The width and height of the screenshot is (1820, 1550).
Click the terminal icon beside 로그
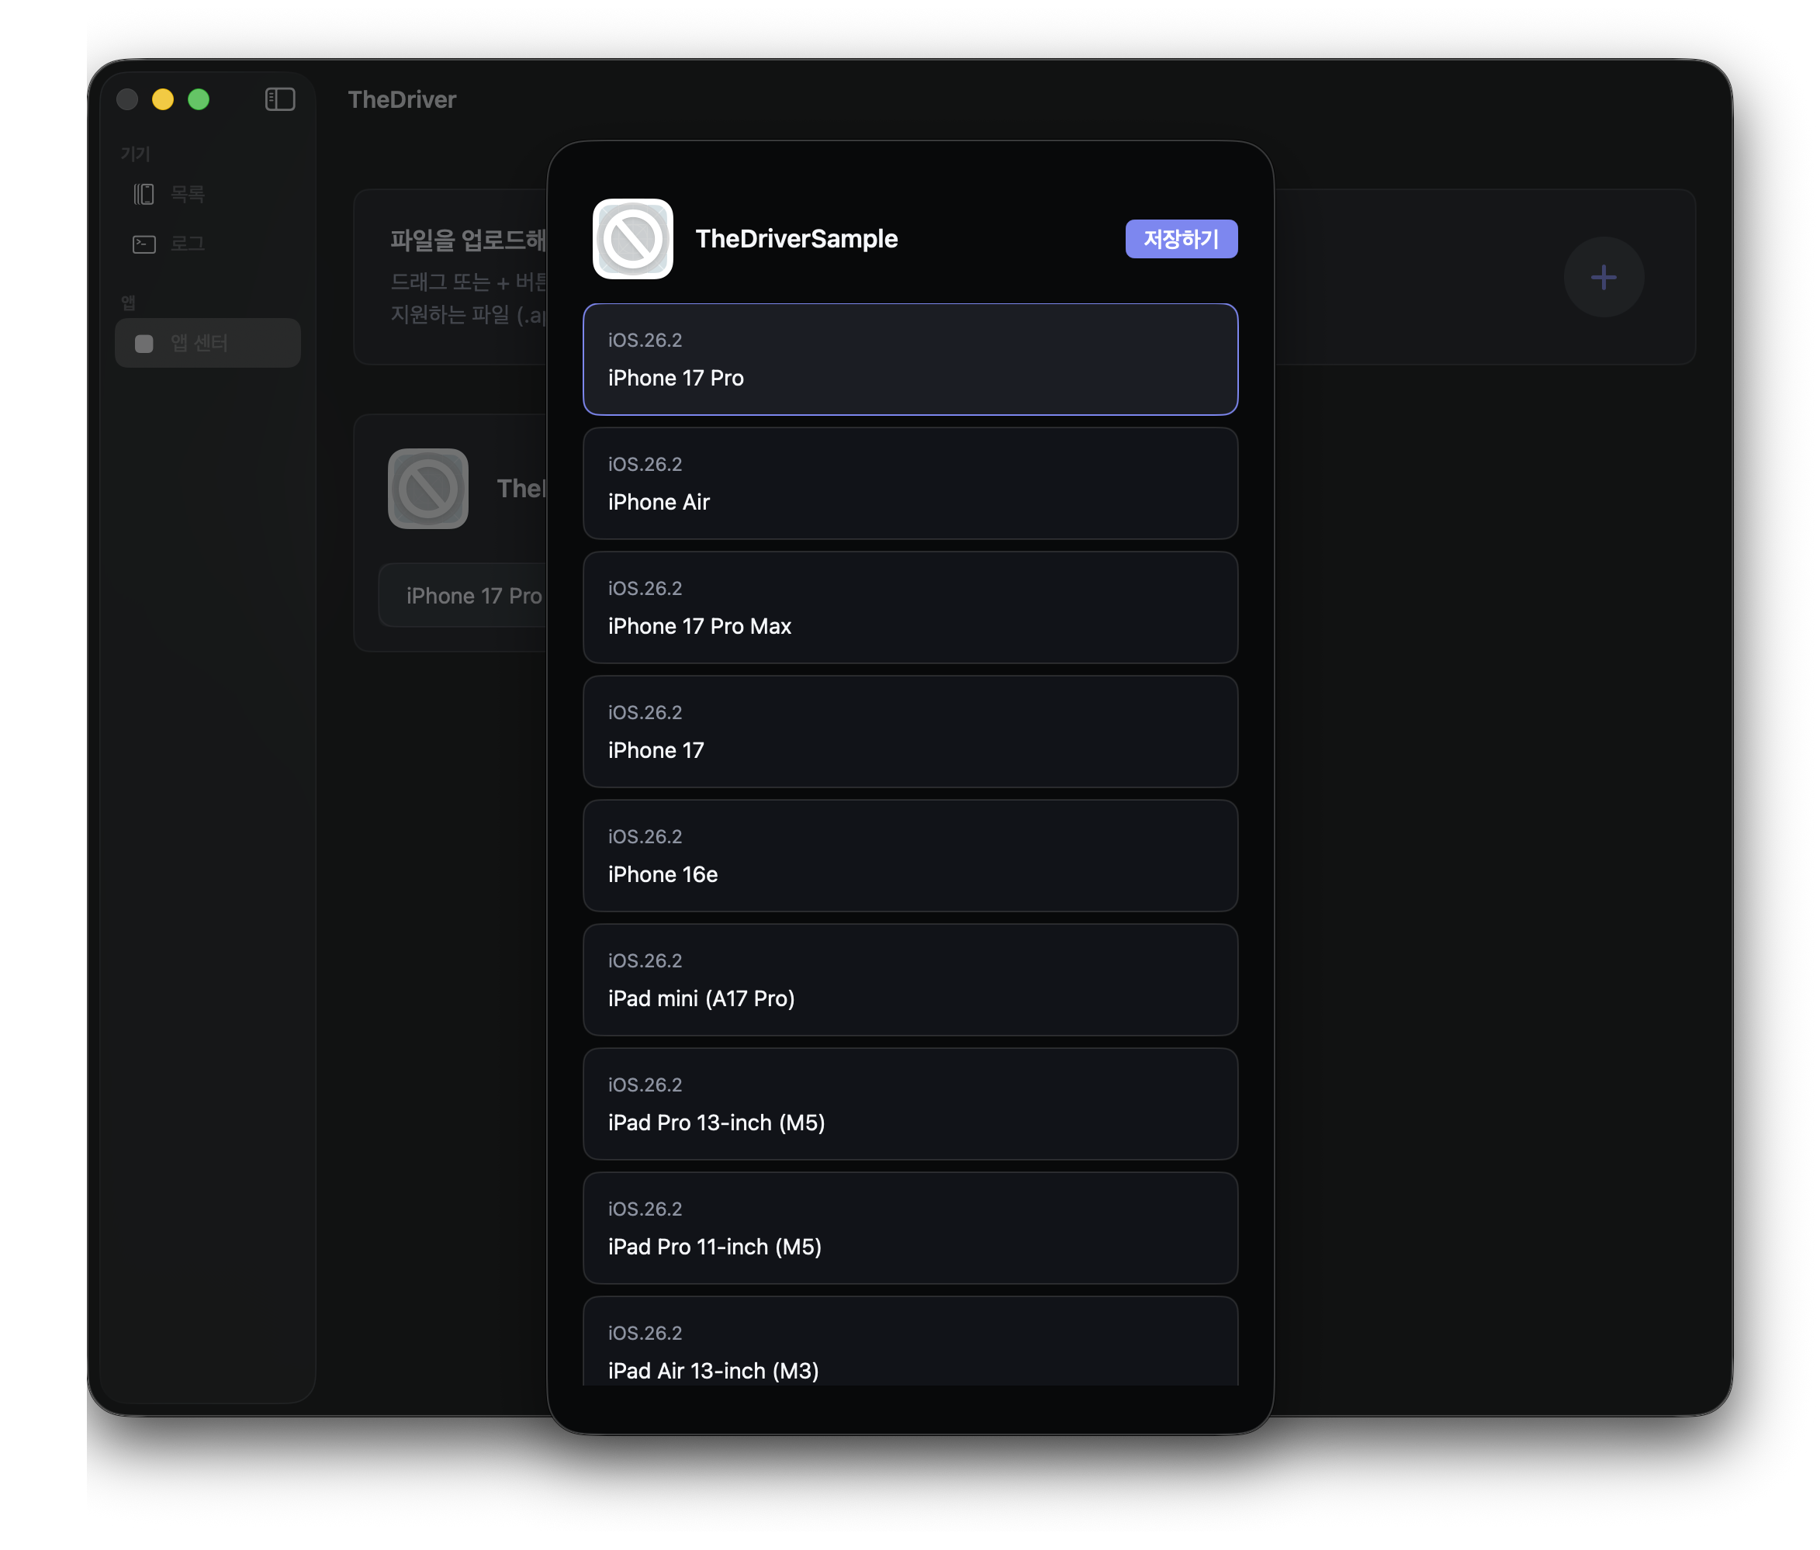(x=144, y=244)
